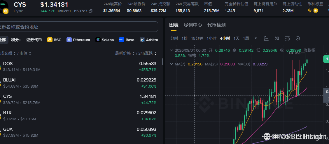Filter token list by Arbitrum chain

(149, 40)
